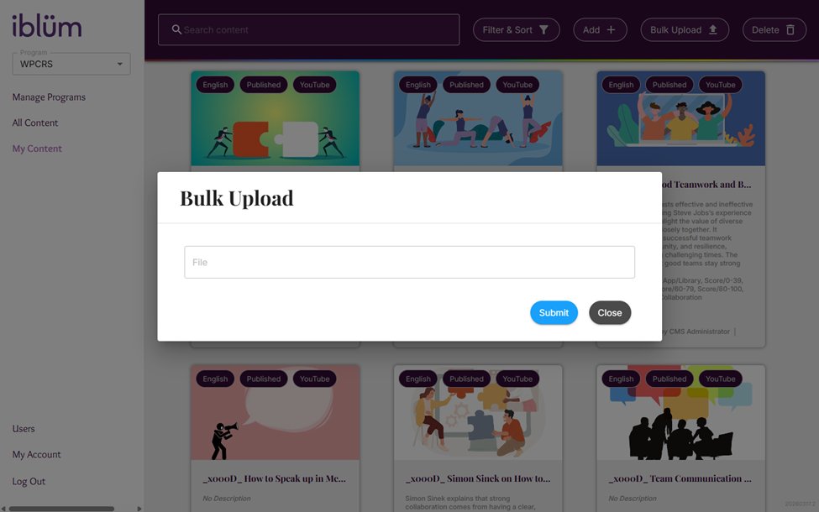Click the Bulk Upload arrow icon
The height and width of the screenshot is (512, 819).
pyautogui.click(x=713, y=29)
